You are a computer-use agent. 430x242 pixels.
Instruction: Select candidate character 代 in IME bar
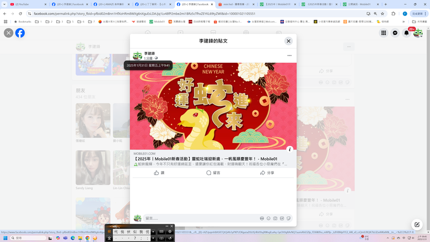(x=116, y=232)
